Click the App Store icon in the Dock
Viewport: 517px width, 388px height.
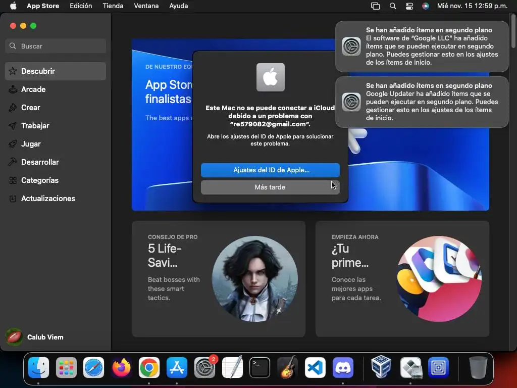(177, 367)
